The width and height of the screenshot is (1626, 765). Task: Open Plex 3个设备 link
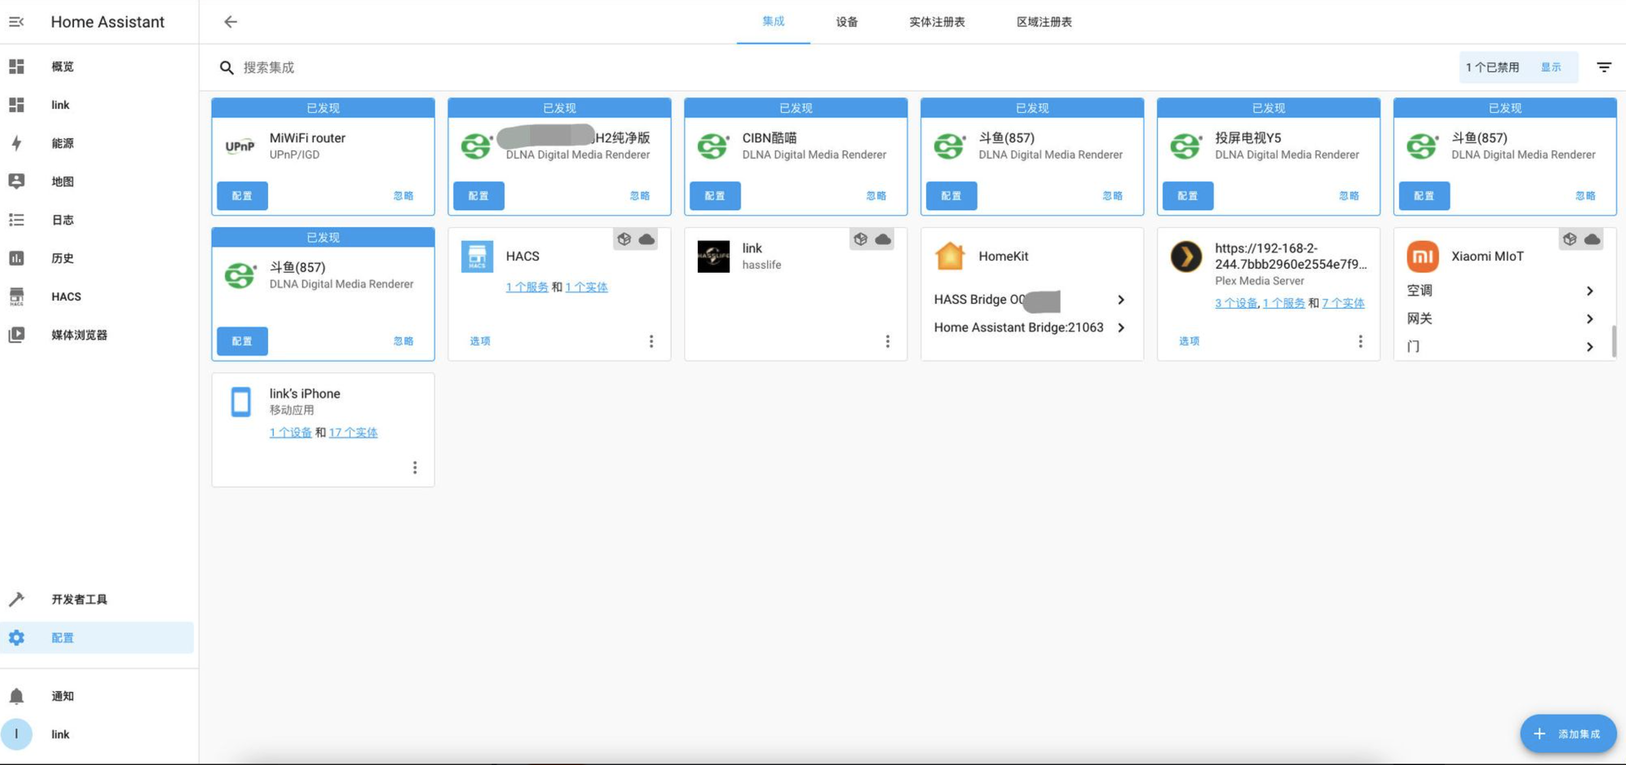(1237, 303)
